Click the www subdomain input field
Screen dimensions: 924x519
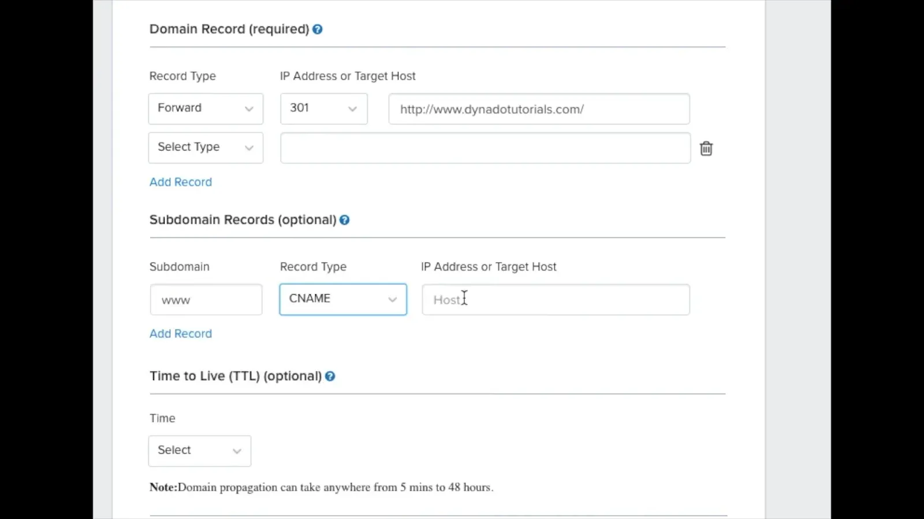click(206, 299)
